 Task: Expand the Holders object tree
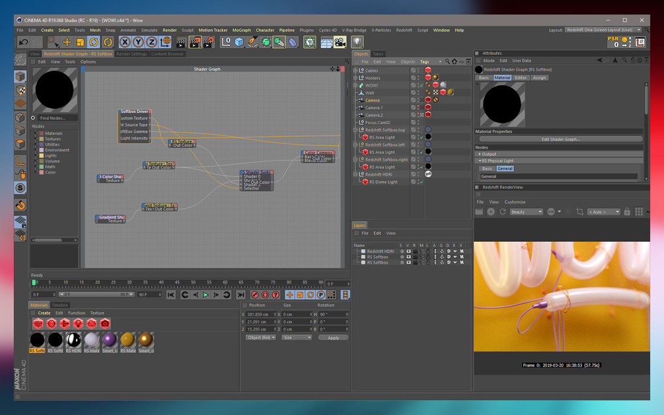click(x=355, y=78)
